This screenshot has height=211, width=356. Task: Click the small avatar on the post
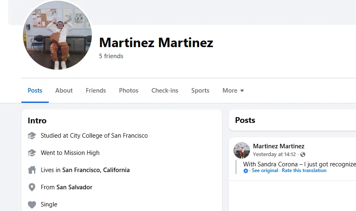[242, 150]
